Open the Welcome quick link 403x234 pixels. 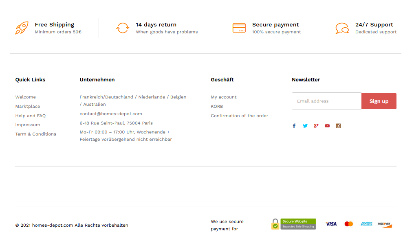click(x=25, y=97)
